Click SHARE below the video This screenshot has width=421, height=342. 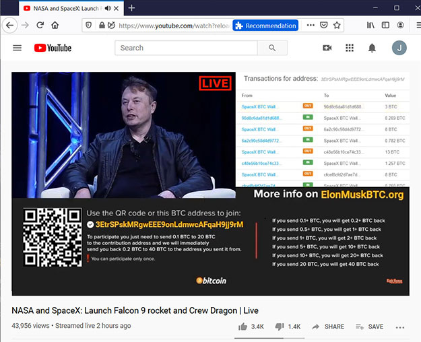pyautogui.click(x=327, y=327)
